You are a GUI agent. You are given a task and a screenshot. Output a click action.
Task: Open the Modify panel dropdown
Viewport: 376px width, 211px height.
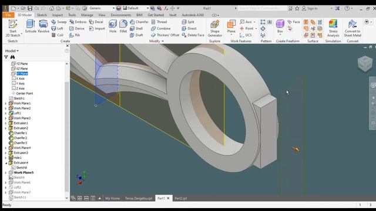[157, 41]
